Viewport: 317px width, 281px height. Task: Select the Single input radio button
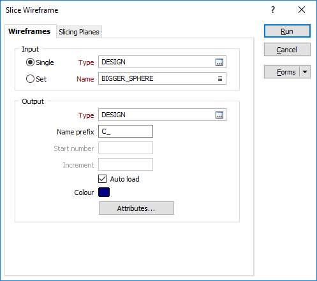point(30,62)
